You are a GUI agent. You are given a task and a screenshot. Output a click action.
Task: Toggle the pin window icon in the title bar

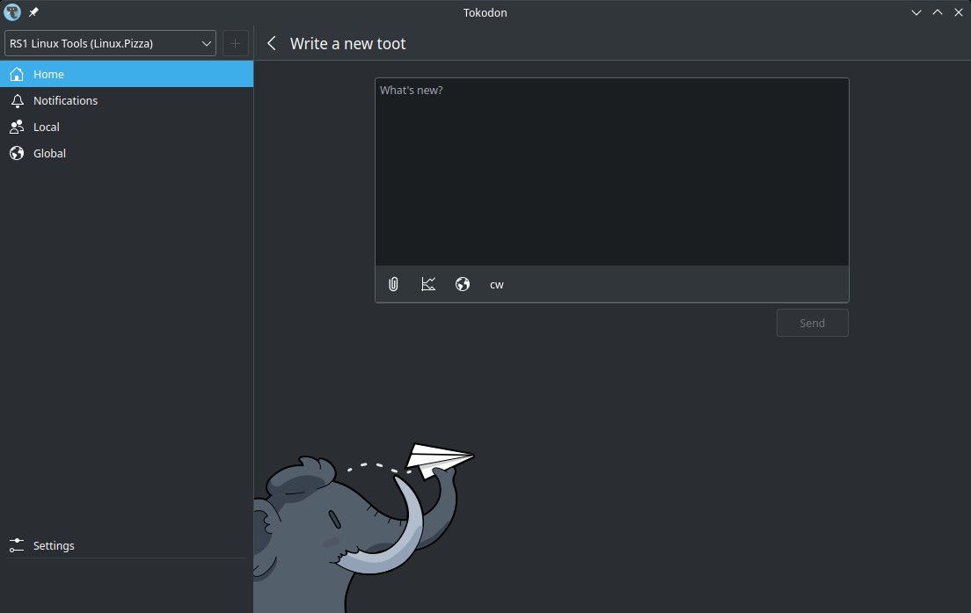[33, 12]
